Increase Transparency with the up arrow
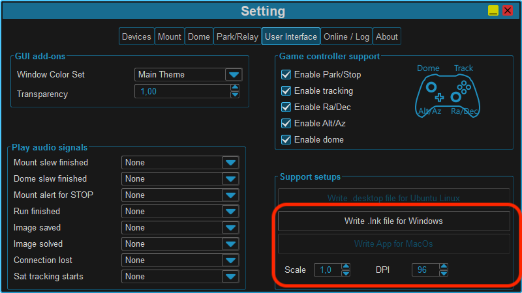The width and height of the screenshot is (522, 293). (235, 88)
